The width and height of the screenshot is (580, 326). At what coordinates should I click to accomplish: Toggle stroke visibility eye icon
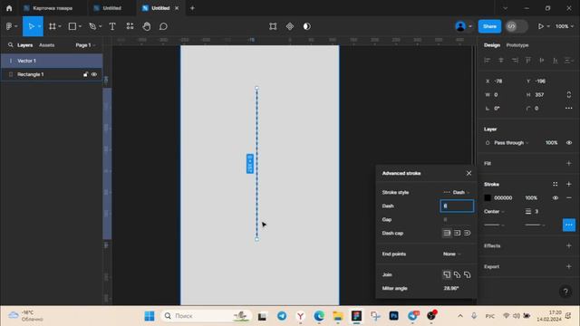coord(556,197)
